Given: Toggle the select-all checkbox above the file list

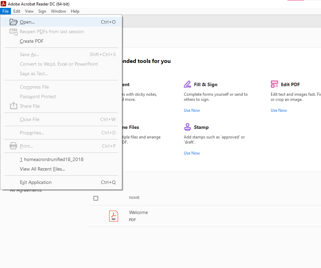Looking at the screenshot, I should 96,198.
